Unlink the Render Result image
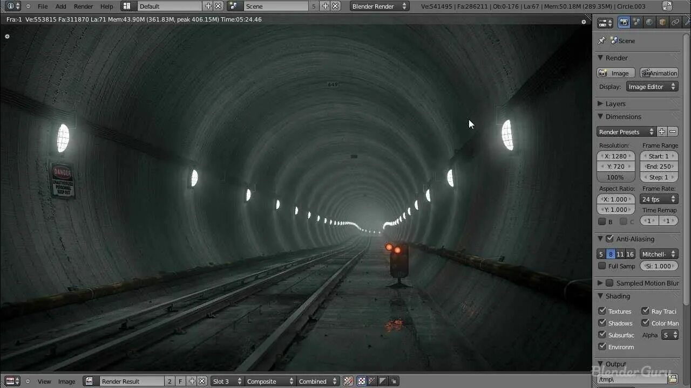 pyautogui.click(x=202, y=381)
